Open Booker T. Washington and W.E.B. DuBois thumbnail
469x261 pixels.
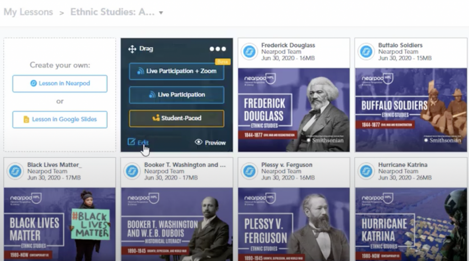177,224
